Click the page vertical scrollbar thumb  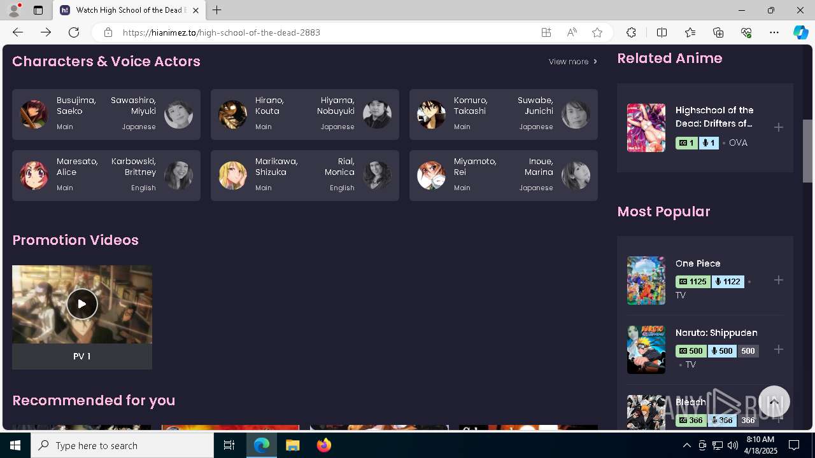(x=808, y=151)
